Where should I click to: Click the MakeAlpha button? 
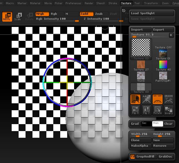pyautogui.click(x=141, y=146)
